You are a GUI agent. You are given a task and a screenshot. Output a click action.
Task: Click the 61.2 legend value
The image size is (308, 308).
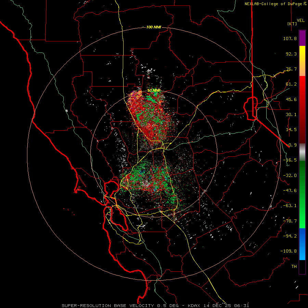tap(291, 84)
